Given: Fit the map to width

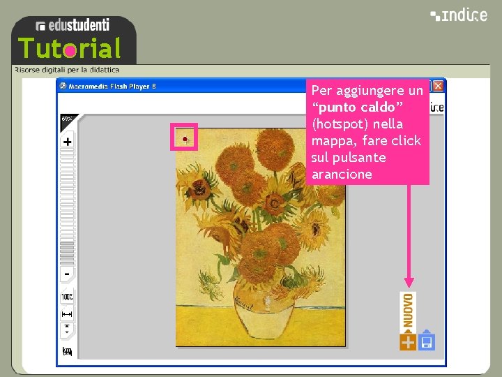Looking at the screenshot, I should point(67,314).
